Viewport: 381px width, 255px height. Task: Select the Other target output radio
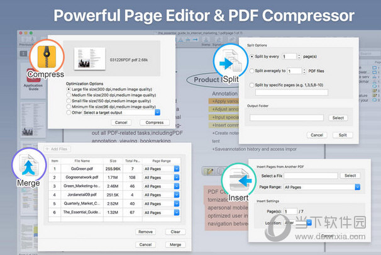click(x=69, y=113)
